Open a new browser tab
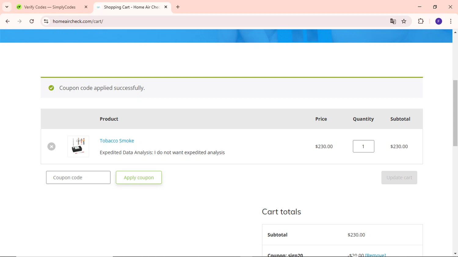The image size is (458, 257). coord(178,7)
